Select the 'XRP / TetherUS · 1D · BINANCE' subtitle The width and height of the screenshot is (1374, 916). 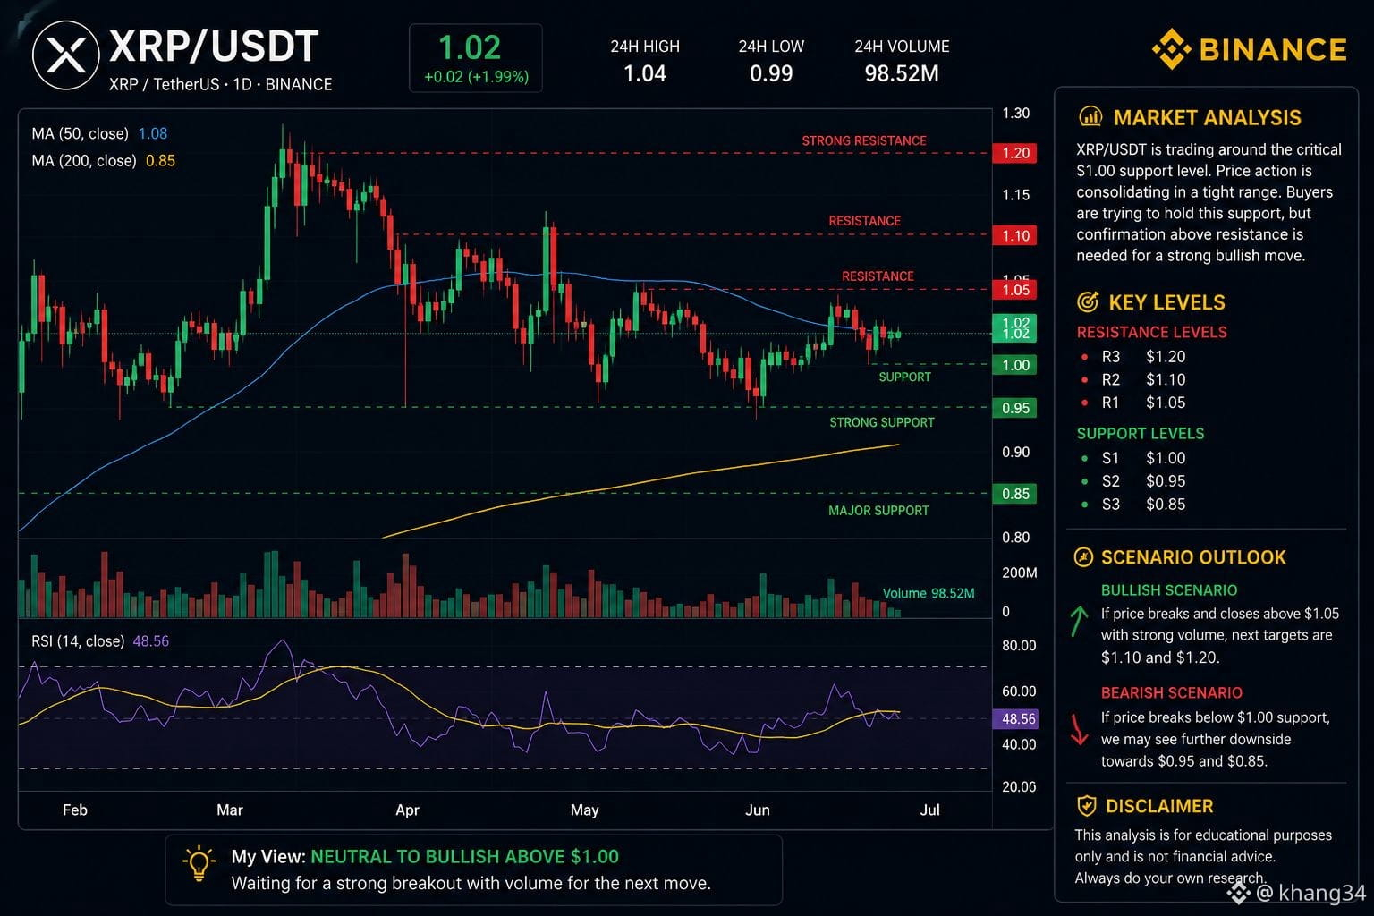click(220, 84)
